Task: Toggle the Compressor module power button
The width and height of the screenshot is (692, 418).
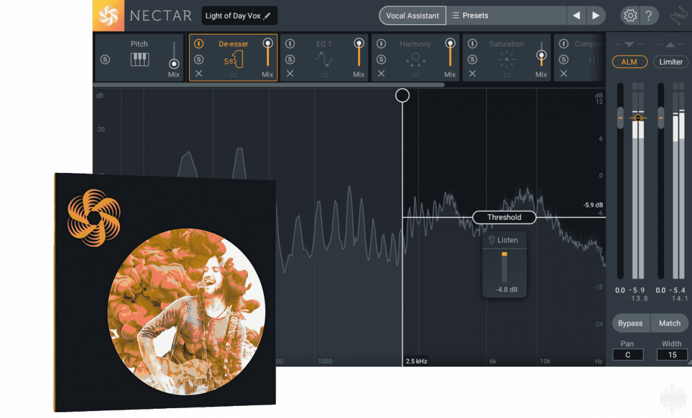Action: click(x=563, y=44)
